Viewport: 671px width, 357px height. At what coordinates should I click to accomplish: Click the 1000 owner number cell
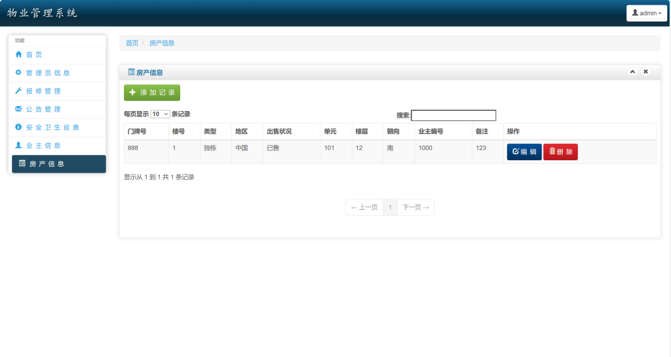click(x=444, y=152)
